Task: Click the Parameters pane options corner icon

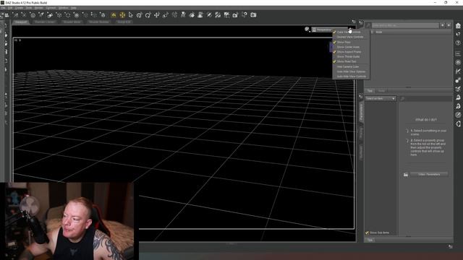Action: tap(361, 96)
